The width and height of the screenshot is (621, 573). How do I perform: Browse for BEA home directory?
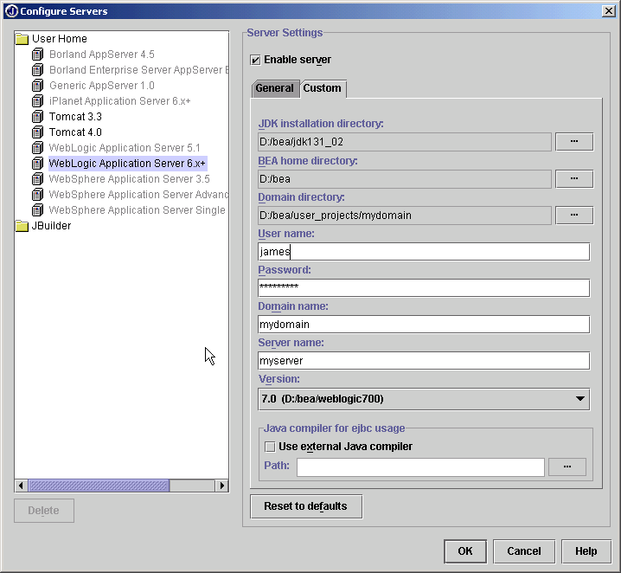pyautogui.click(x=574, y=178)
